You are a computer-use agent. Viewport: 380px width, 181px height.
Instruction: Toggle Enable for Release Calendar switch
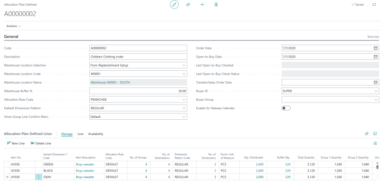click(286, 108)
